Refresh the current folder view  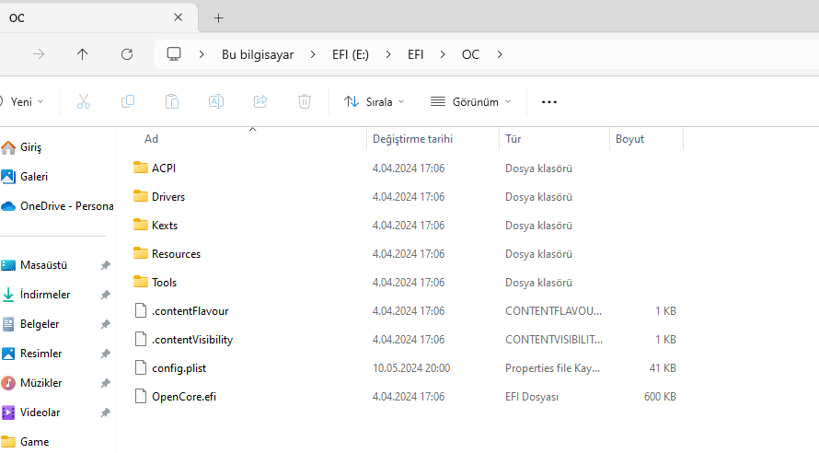(127, 54)
